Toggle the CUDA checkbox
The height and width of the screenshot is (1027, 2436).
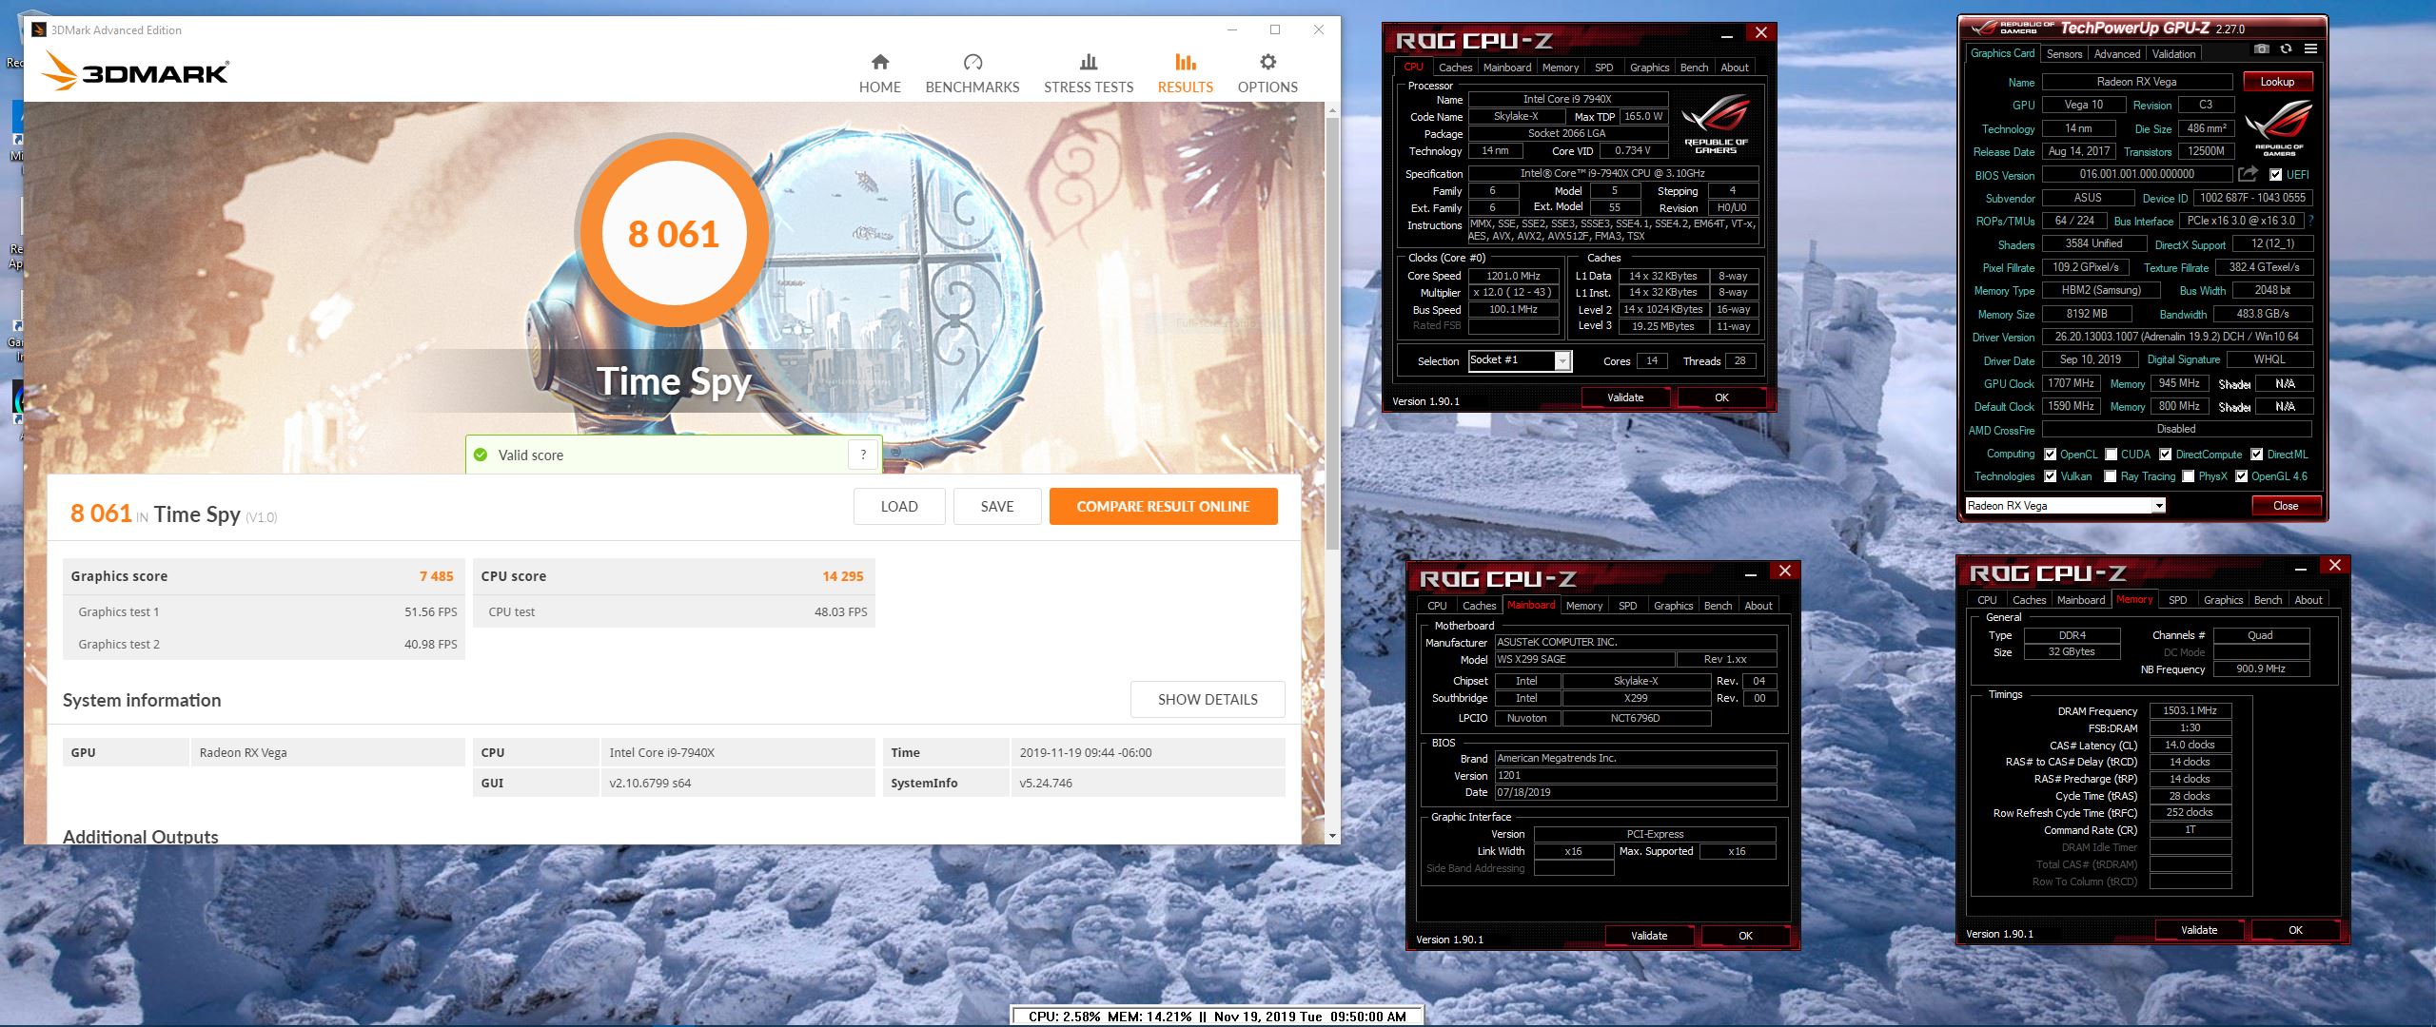[x=2112, y=455]
